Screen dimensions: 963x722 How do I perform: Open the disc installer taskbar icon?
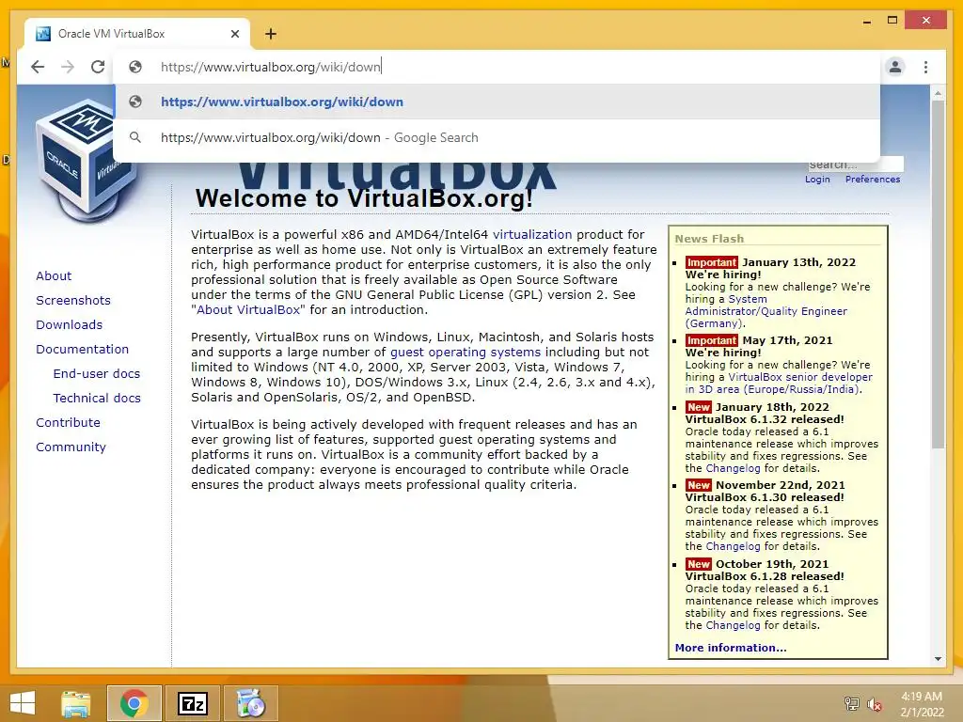(x=250, y=703)
